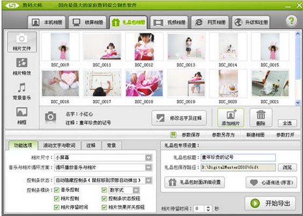
Task: Click the green S logo in title bar
Action: pyautogui.click(x=12, y=5)
